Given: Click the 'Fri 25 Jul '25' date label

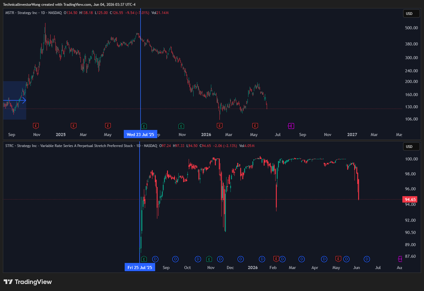Looking at the screenshot, I should (x=140, y=268).
